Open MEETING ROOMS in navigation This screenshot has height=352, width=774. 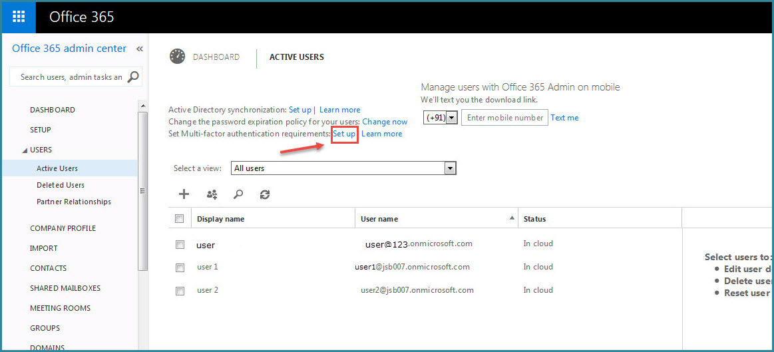click(x=60, y=308)
